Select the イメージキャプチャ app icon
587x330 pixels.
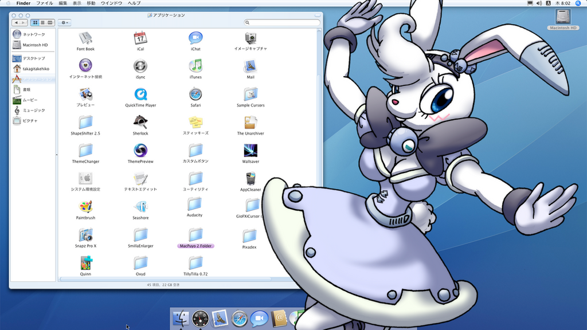coord(251,38)
